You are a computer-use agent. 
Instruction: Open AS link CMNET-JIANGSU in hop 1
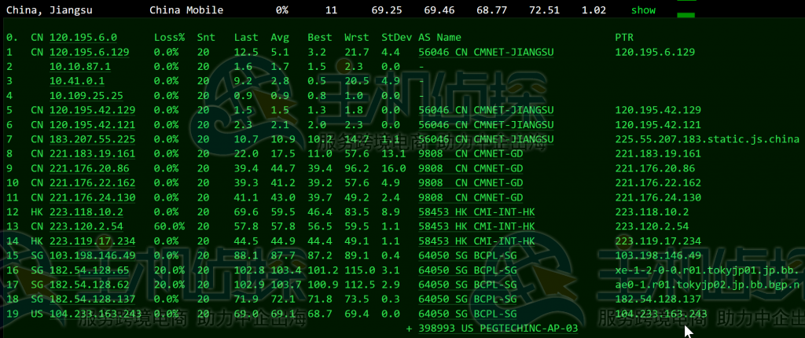pos(486,52)
